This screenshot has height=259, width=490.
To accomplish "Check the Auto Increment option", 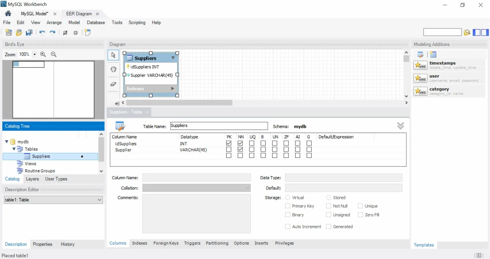I will click(x=288, y=226).
